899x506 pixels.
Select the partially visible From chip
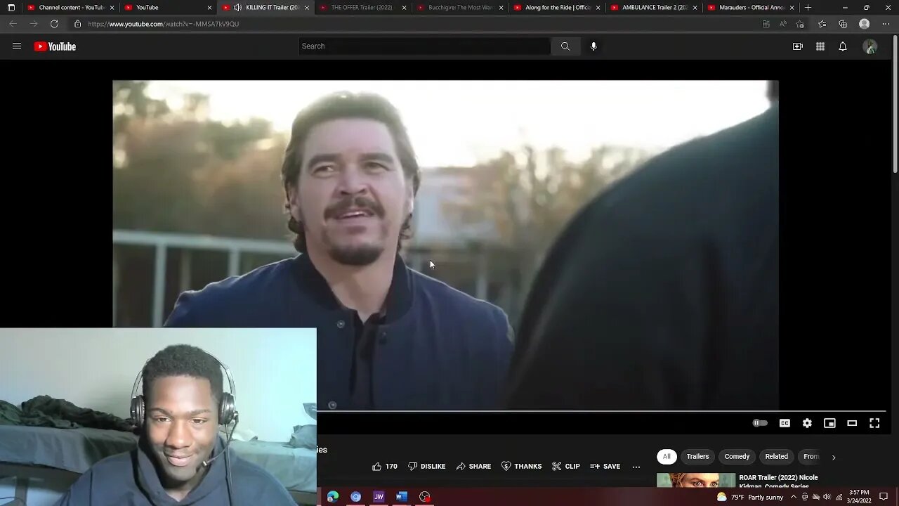point(811,456)
